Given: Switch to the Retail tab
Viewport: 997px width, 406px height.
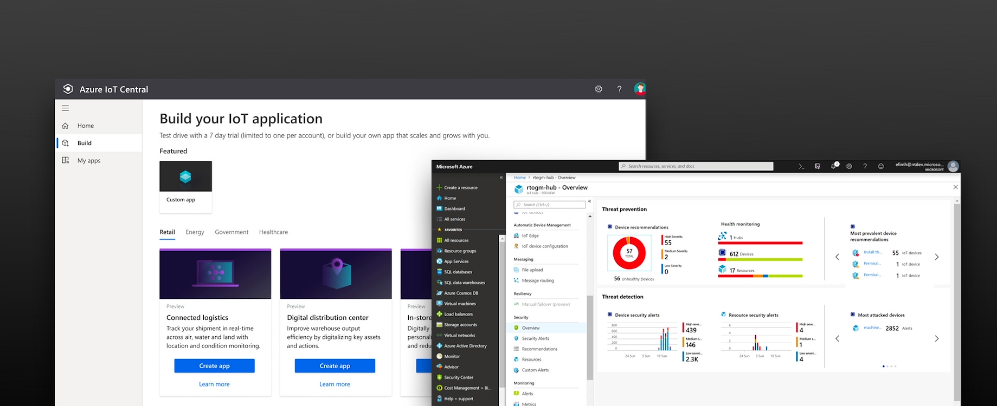Looking at the screenshot, I should [x=167, y=232].
